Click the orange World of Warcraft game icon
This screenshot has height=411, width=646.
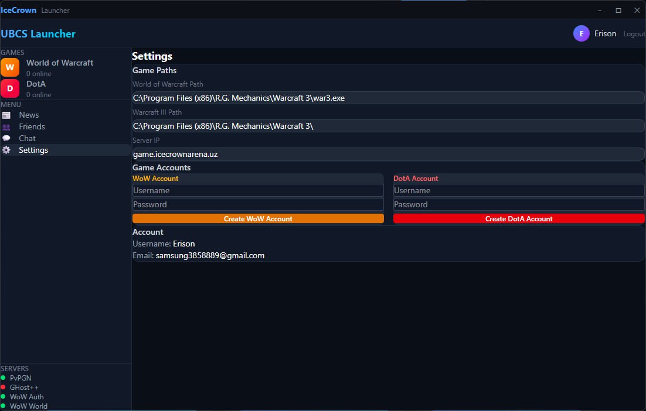pyautogui.click(x=10, y=67)
